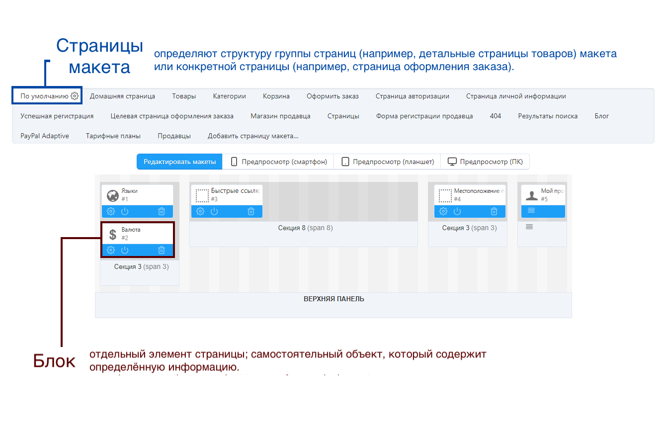Screen dimensions: 666x428
Task: Expand menu icon in Мой профиль block
Action: (531, 211)
